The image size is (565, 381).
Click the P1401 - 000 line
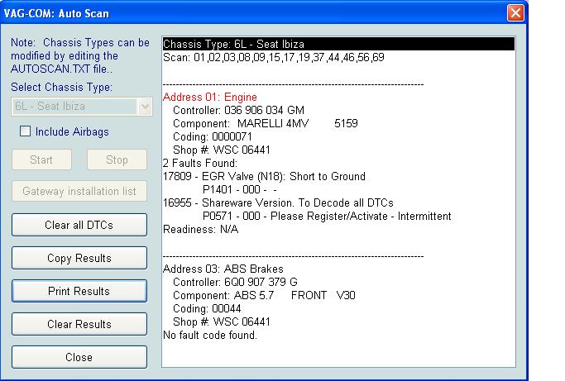coord(240,189)
